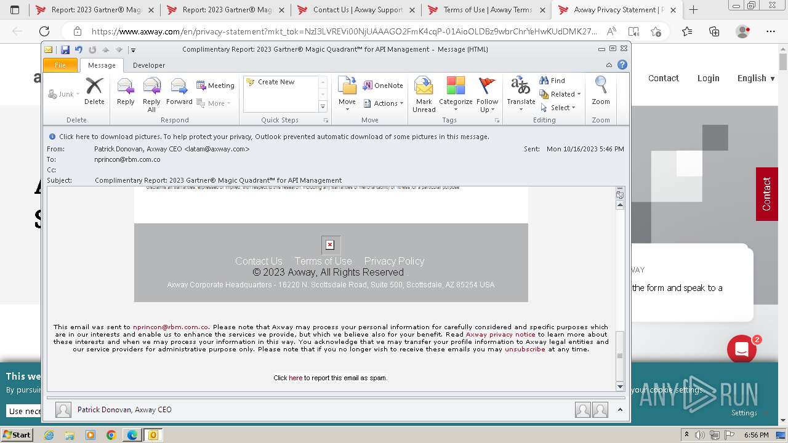Viewport: 788px width, 443px height.
Task: Open Outlook Help question mark
Action: (622, 65)
